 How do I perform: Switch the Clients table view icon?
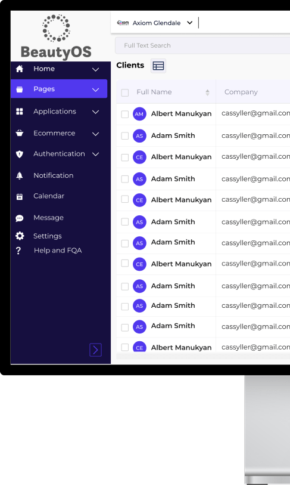pyautogui.click(x=158, y=66)
